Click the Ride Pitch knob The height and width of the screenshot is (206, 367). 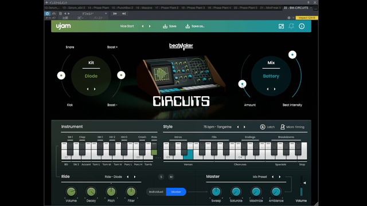(x=111, y=192)
